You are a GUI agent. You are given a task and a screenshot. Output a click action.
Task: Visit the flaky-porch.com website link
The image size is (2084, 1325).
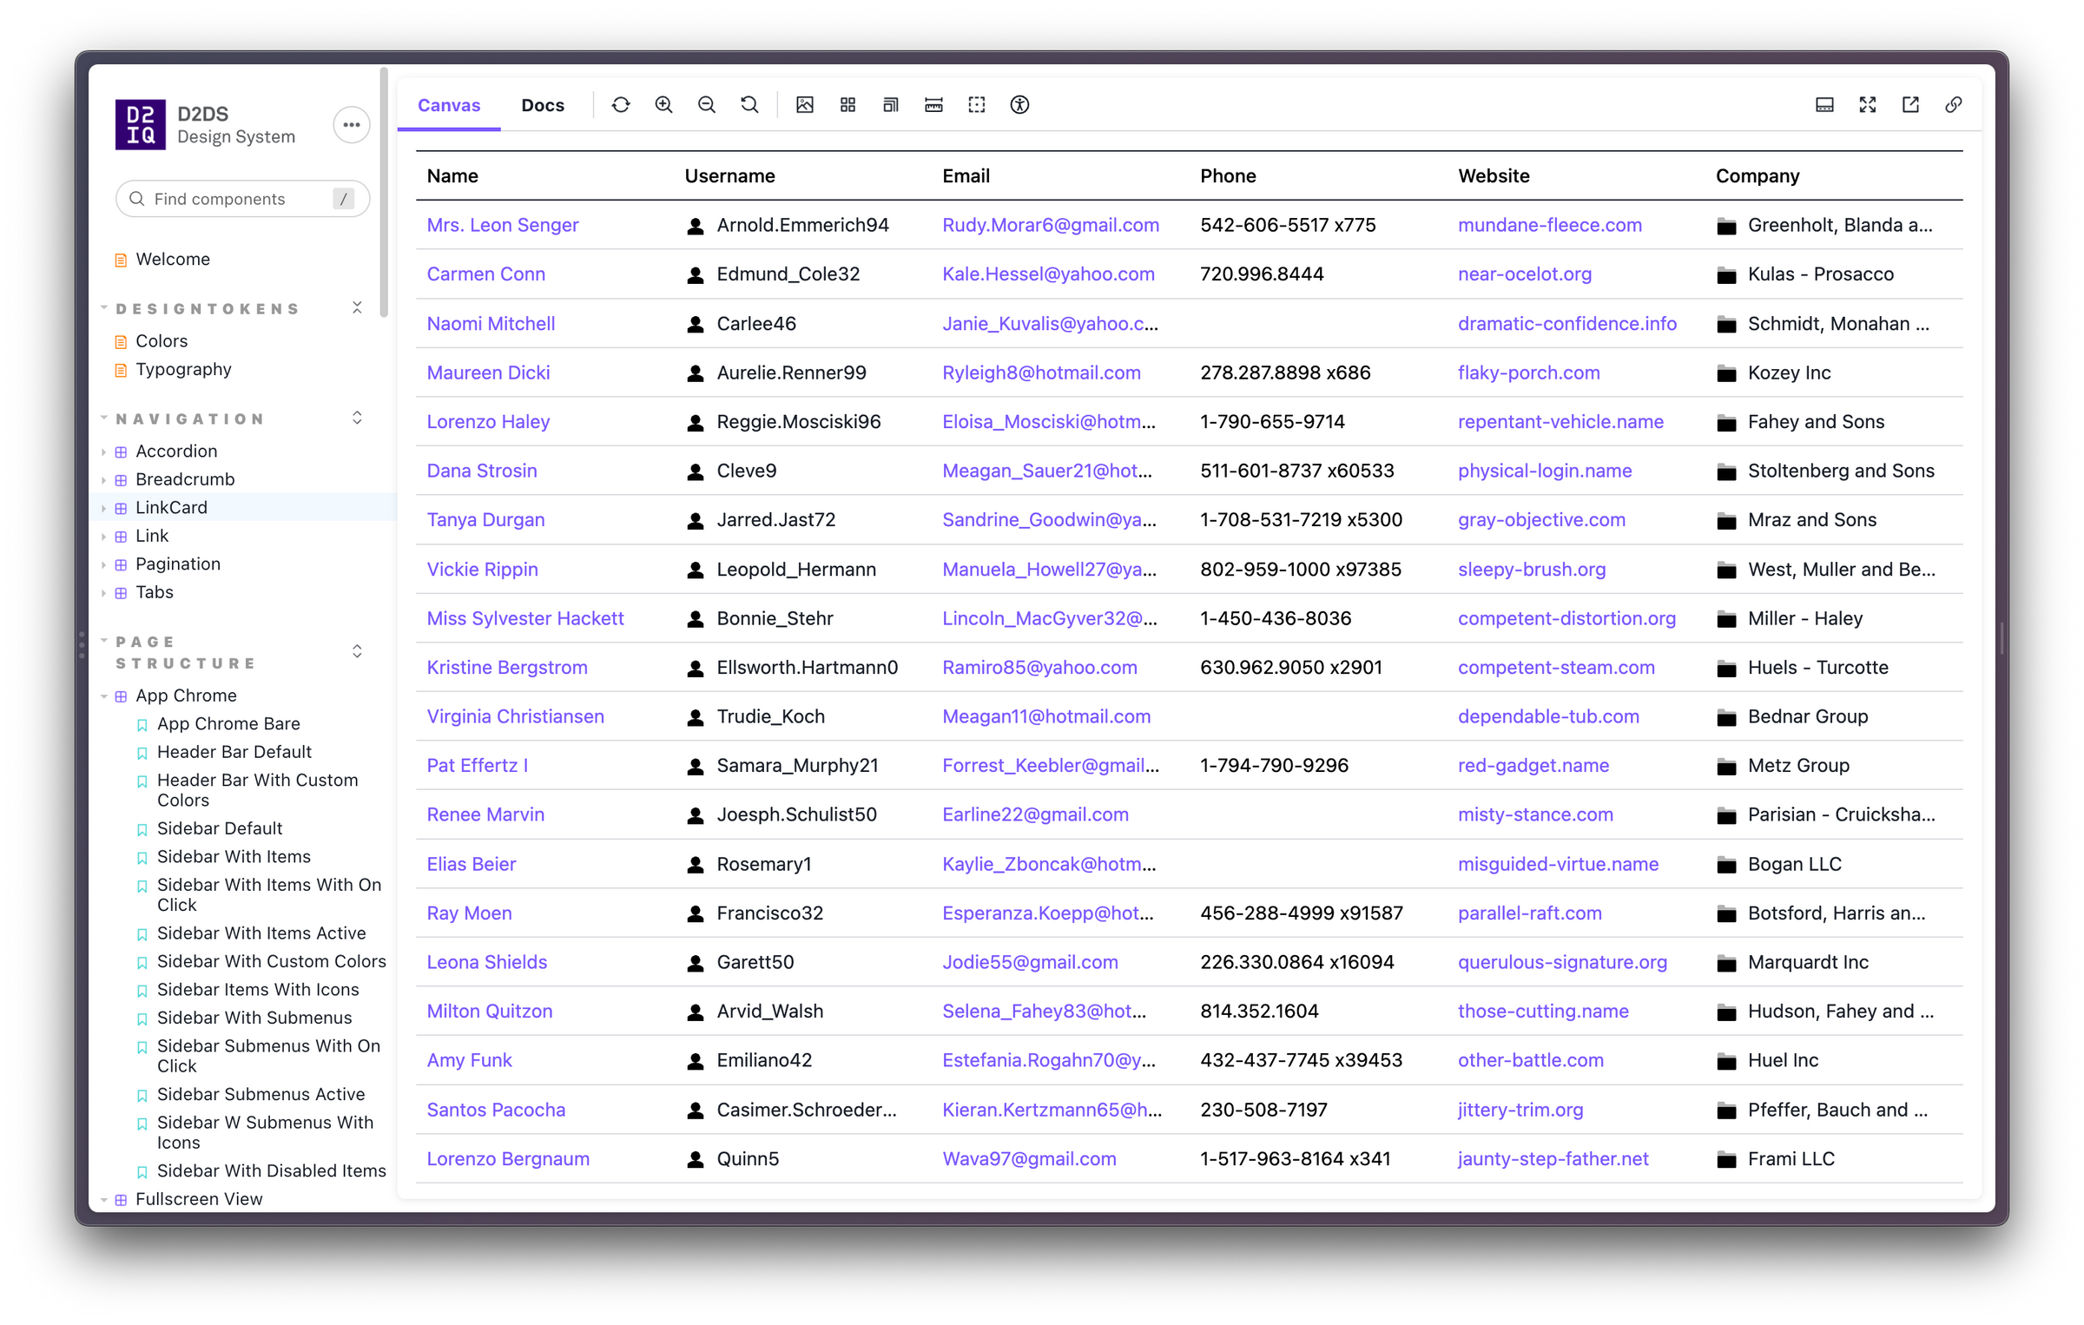point(1528,372)
